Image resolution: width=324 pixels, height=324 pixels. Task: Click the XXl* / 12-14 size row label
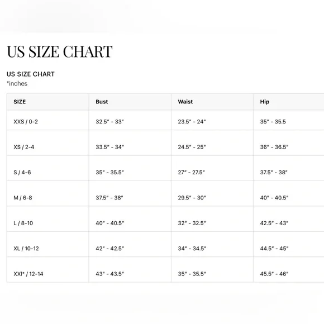28,274
